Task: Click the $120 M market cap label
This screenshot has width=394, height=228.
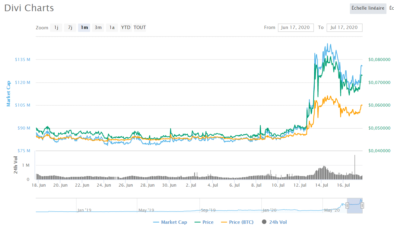Action: [23, 82]
